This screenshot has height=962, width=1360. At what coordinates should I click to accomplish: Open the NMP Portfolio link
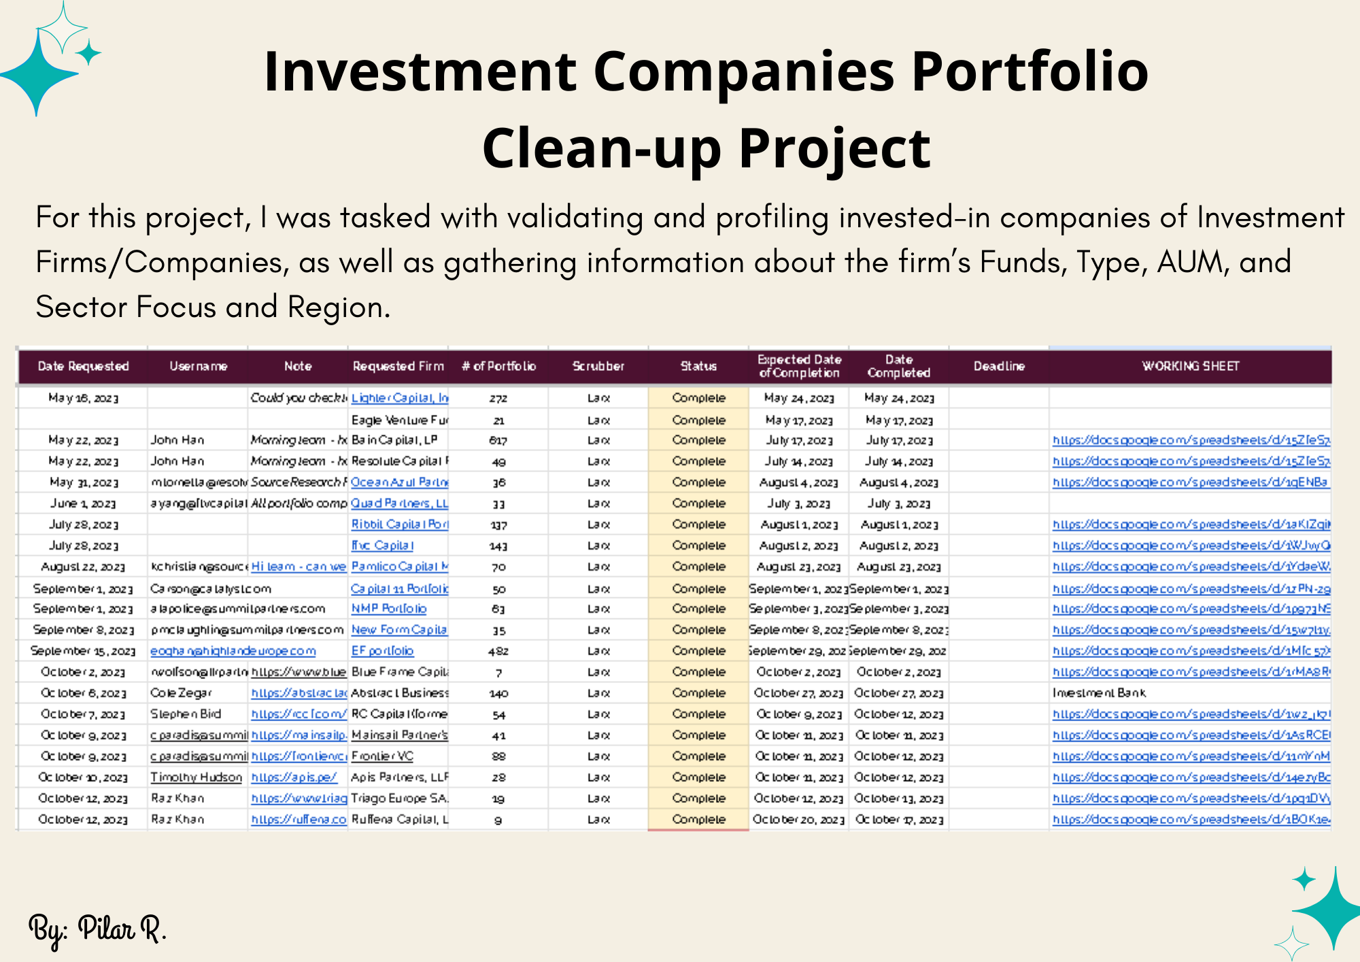[x=389, y=609]
